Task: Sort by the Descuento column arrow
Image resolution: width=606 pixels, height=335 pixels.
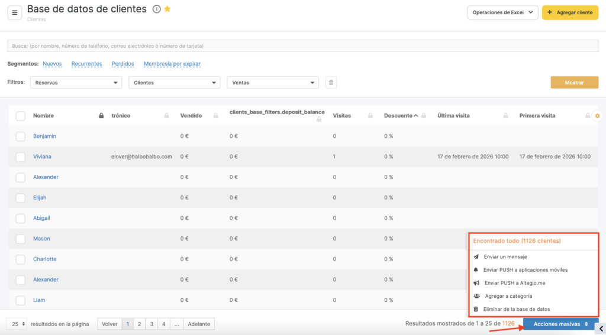Action: pos(415,116)
